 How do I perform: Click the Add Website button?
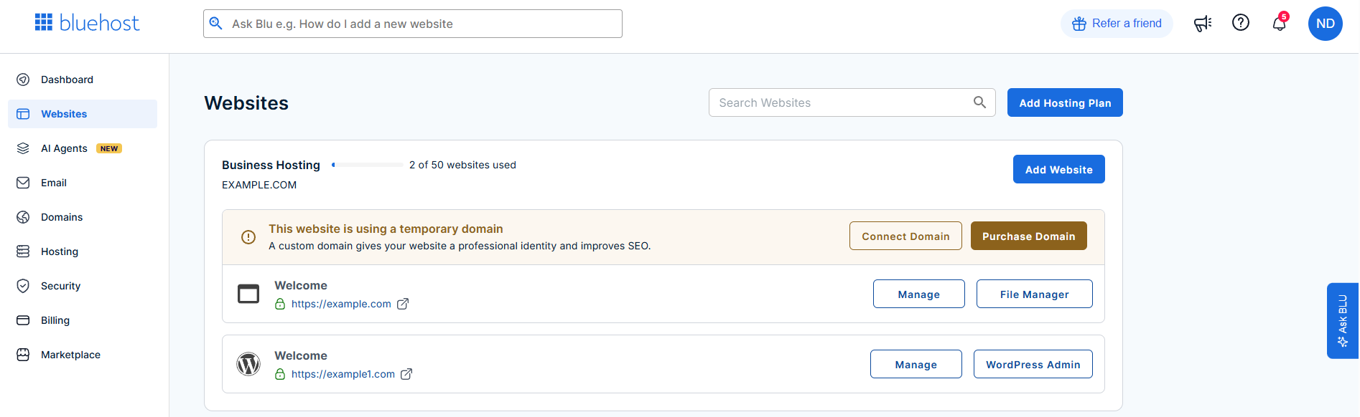pos(1058,169)
